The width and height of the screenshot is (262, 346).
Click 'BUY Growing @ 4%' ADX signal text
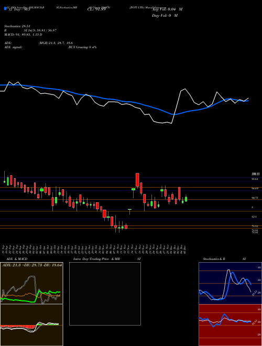82,47
